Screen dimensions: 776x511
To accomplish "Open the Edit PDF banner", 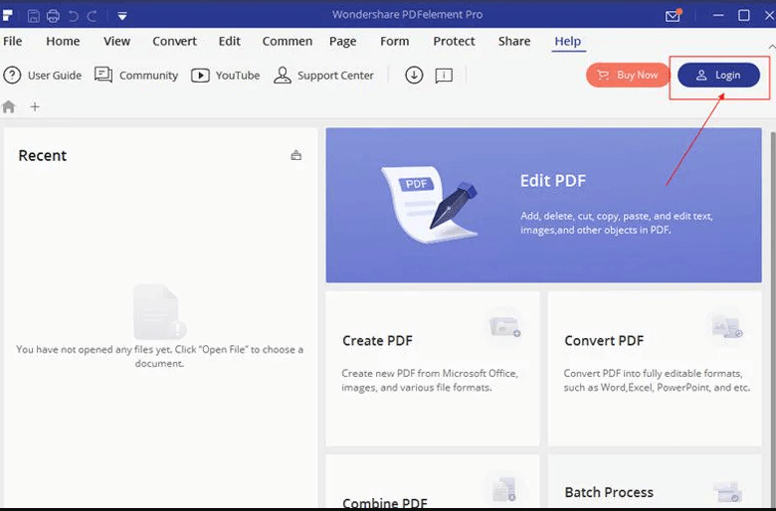I will click(x=543, y=205).
